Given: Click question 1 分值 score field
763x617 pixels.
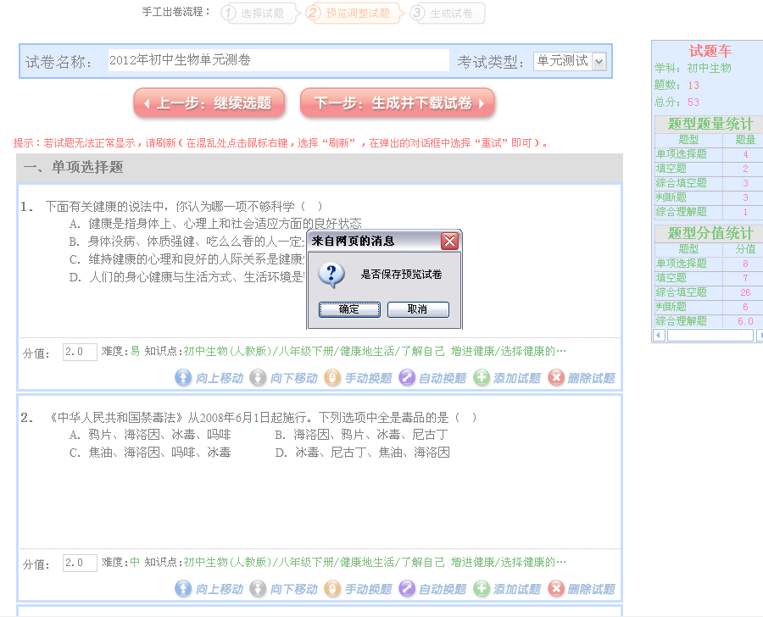Looking at the screenshot, I should [x=80, y=352].
